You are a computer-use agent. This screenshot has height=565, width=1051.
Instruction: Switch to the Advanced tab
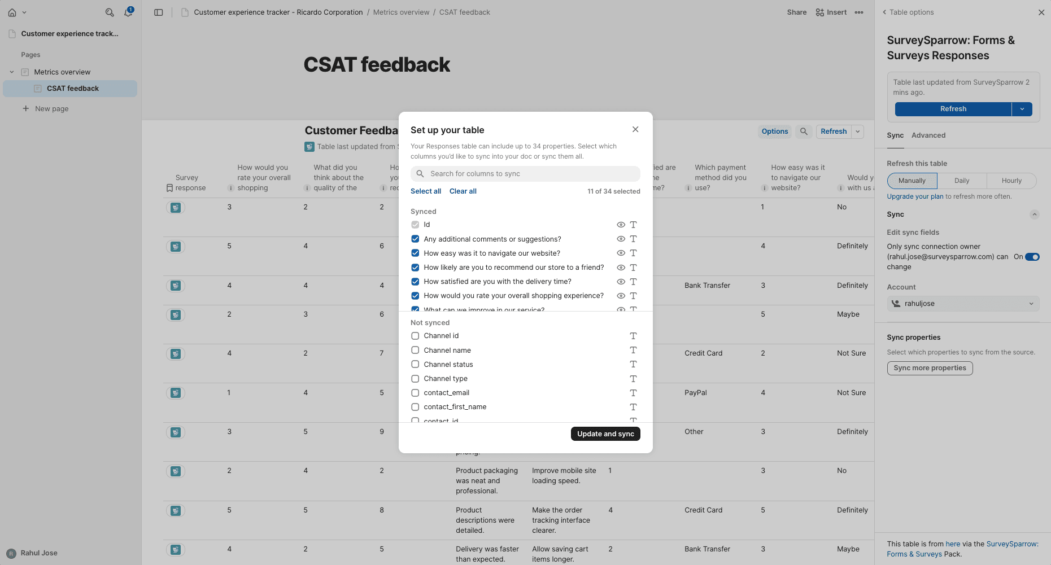pyautogui.click(x=928, y=135)
